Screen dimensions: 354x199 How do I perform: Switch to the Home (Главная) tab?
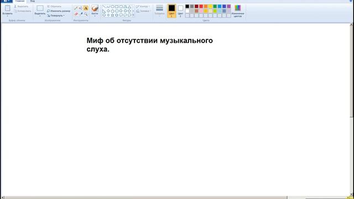[x=20, y=1]
